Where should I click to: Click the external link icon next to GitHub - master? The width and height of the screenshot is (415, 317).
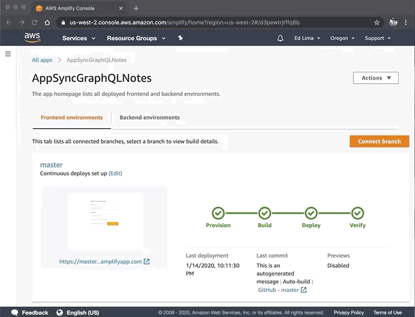tap(303, 290)
